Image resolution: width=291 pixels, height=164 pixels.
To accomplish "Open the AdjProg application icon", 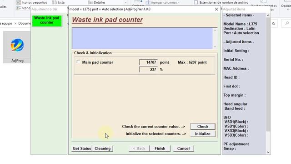I will (17, 47).
